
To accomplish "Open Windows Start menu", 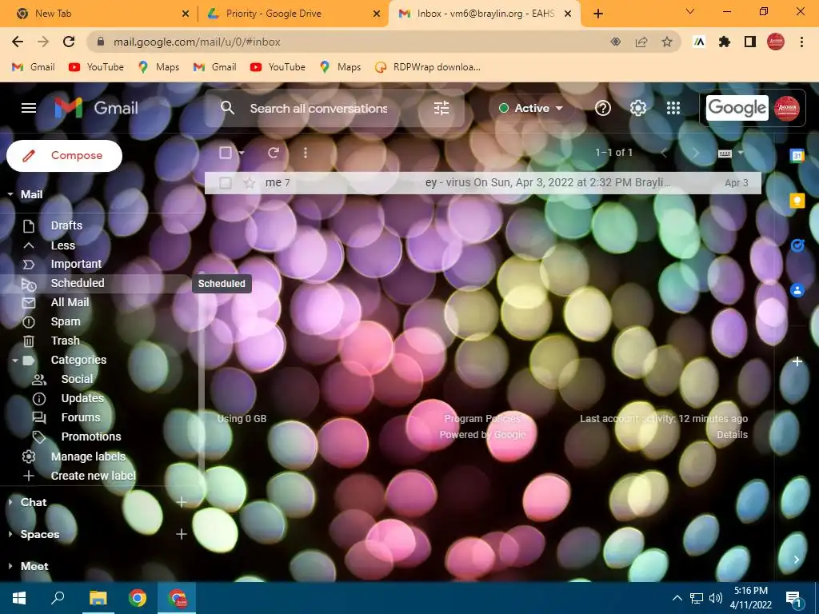I will [x=19, y=598].
